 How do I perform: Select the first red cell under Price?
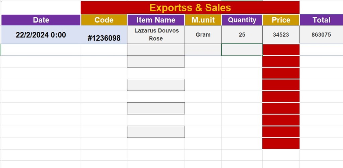[281, 50]
